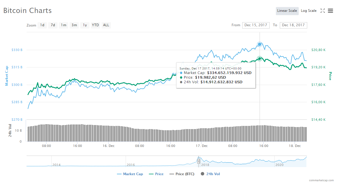Select the 3m zoom range
Viewport: 354px width, 189px height.
pyautogui.click(x=74, y=25)
